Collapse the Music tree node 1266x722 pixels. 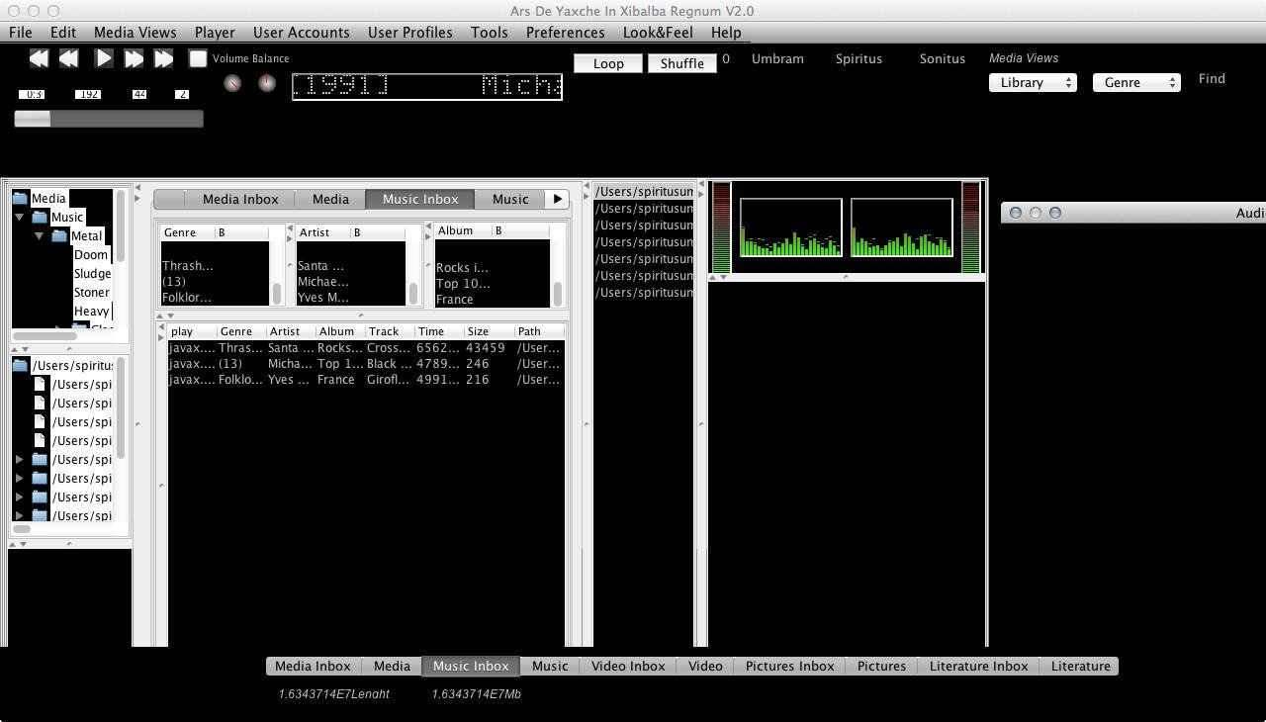click(20, 217)
